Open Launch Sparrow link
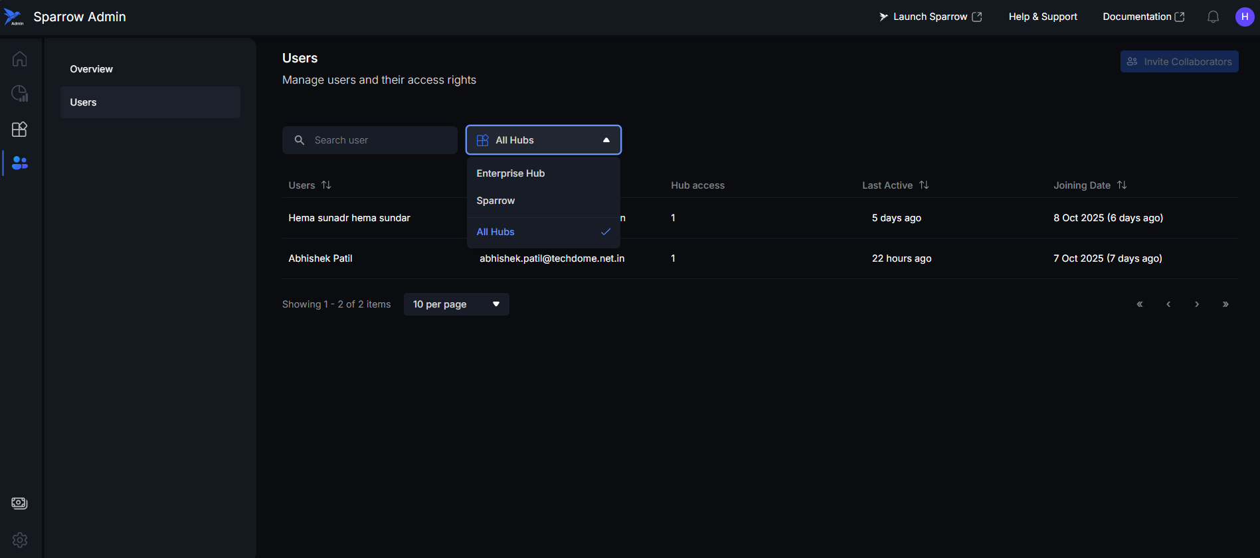The image size is (1260, 558). pyautogui.click(x=930, y=17)
